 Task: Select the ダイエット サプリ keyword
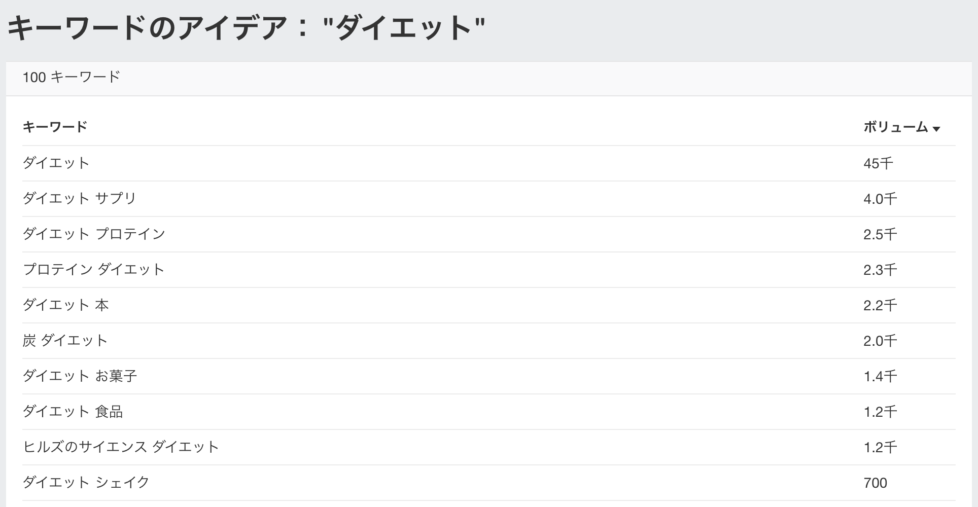coord(80,198)
